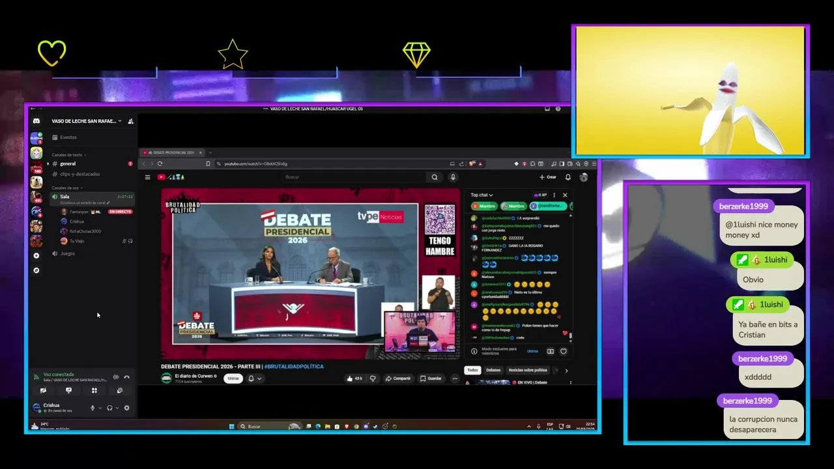The image size is (834, 469).
Task: Click the Windows taskbar Buscar search box
Action: 270,427
